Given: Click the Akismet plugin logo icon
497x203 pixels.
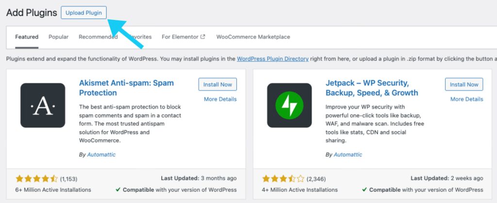Looking at the screenshot, I should (43, 105).
